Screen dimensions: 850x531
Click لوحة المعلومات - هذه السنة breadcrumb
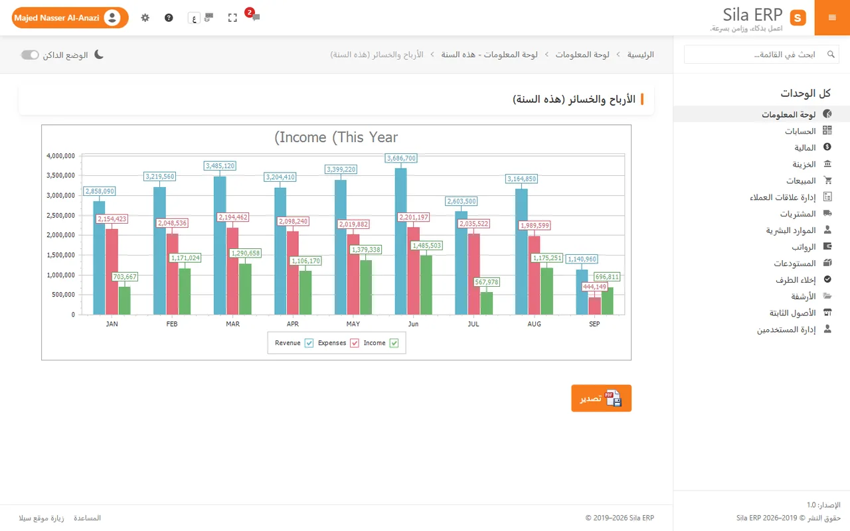tap(489, 54)
